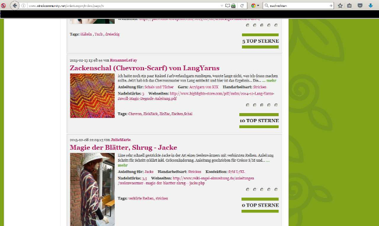Screen dimensions: 379x226
Task: Open the Häkeln tag
Action: [x=86, y=34]
